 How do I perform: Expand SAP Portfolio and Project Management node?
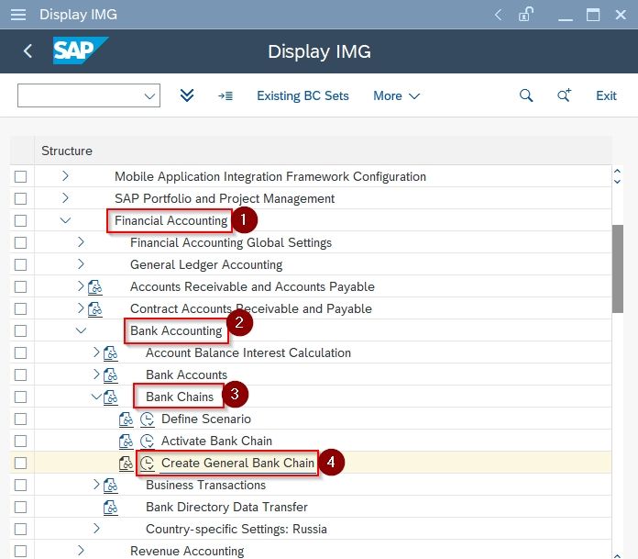pyautogui.click(x=65, y=198)
